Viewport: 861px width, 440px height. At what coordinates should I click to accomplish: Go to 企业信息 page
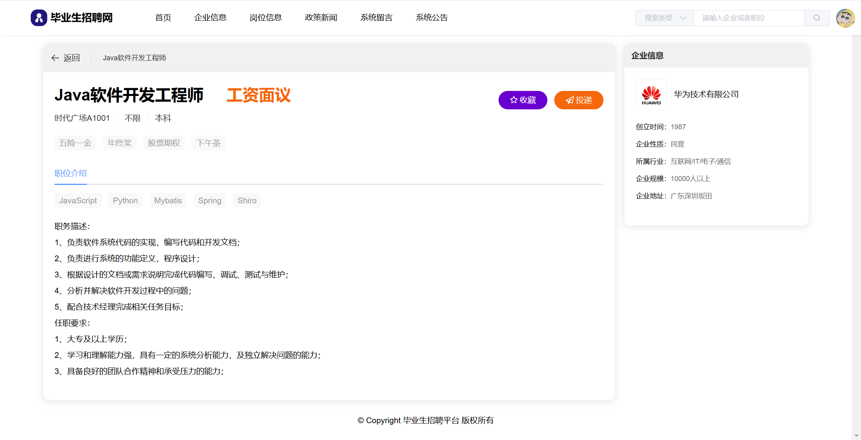[210, 18]
